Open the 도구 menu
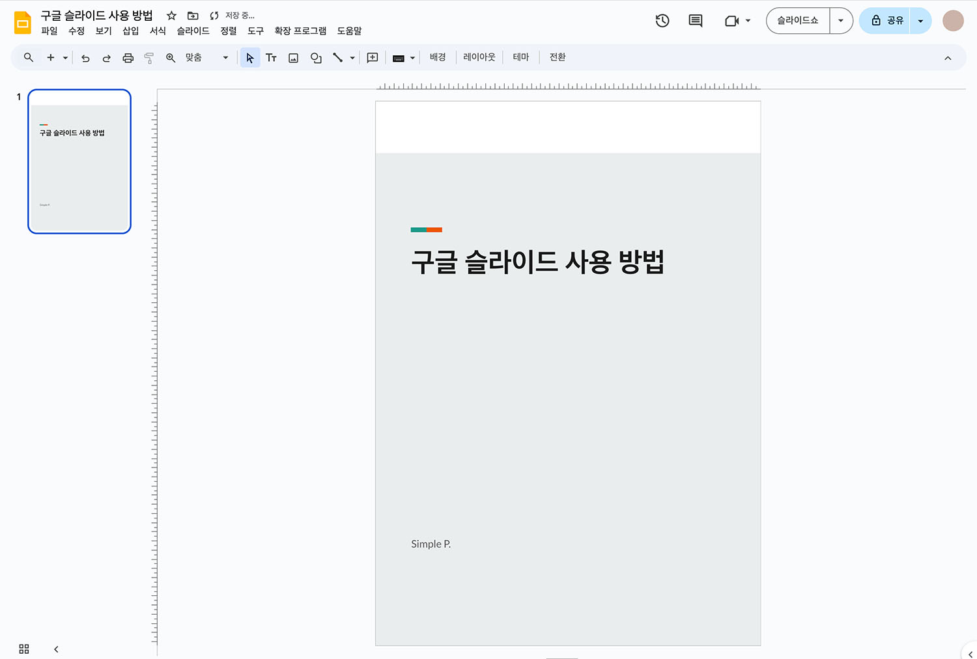The height and width of the screenshot is (659, 977). 256,31
